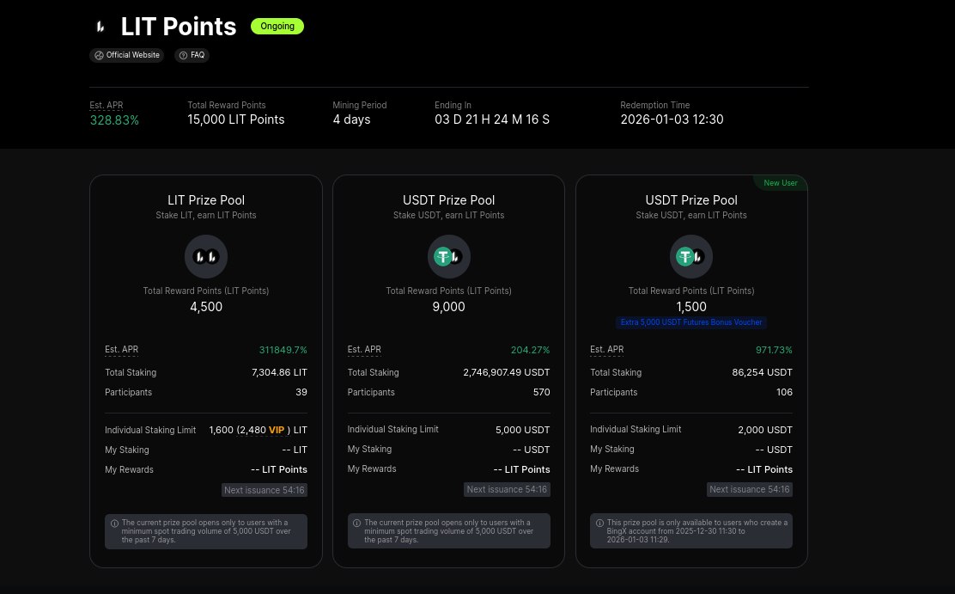
Task: Click Est. APR label in the LIT Prize Pool
Action: (x=121, y=350)
